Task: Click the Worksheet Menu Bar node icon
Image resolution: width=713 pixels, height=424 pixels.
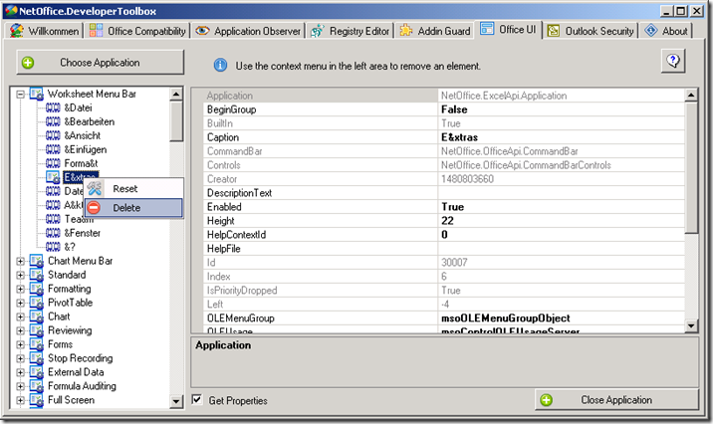Action: (x=37, y=94)
